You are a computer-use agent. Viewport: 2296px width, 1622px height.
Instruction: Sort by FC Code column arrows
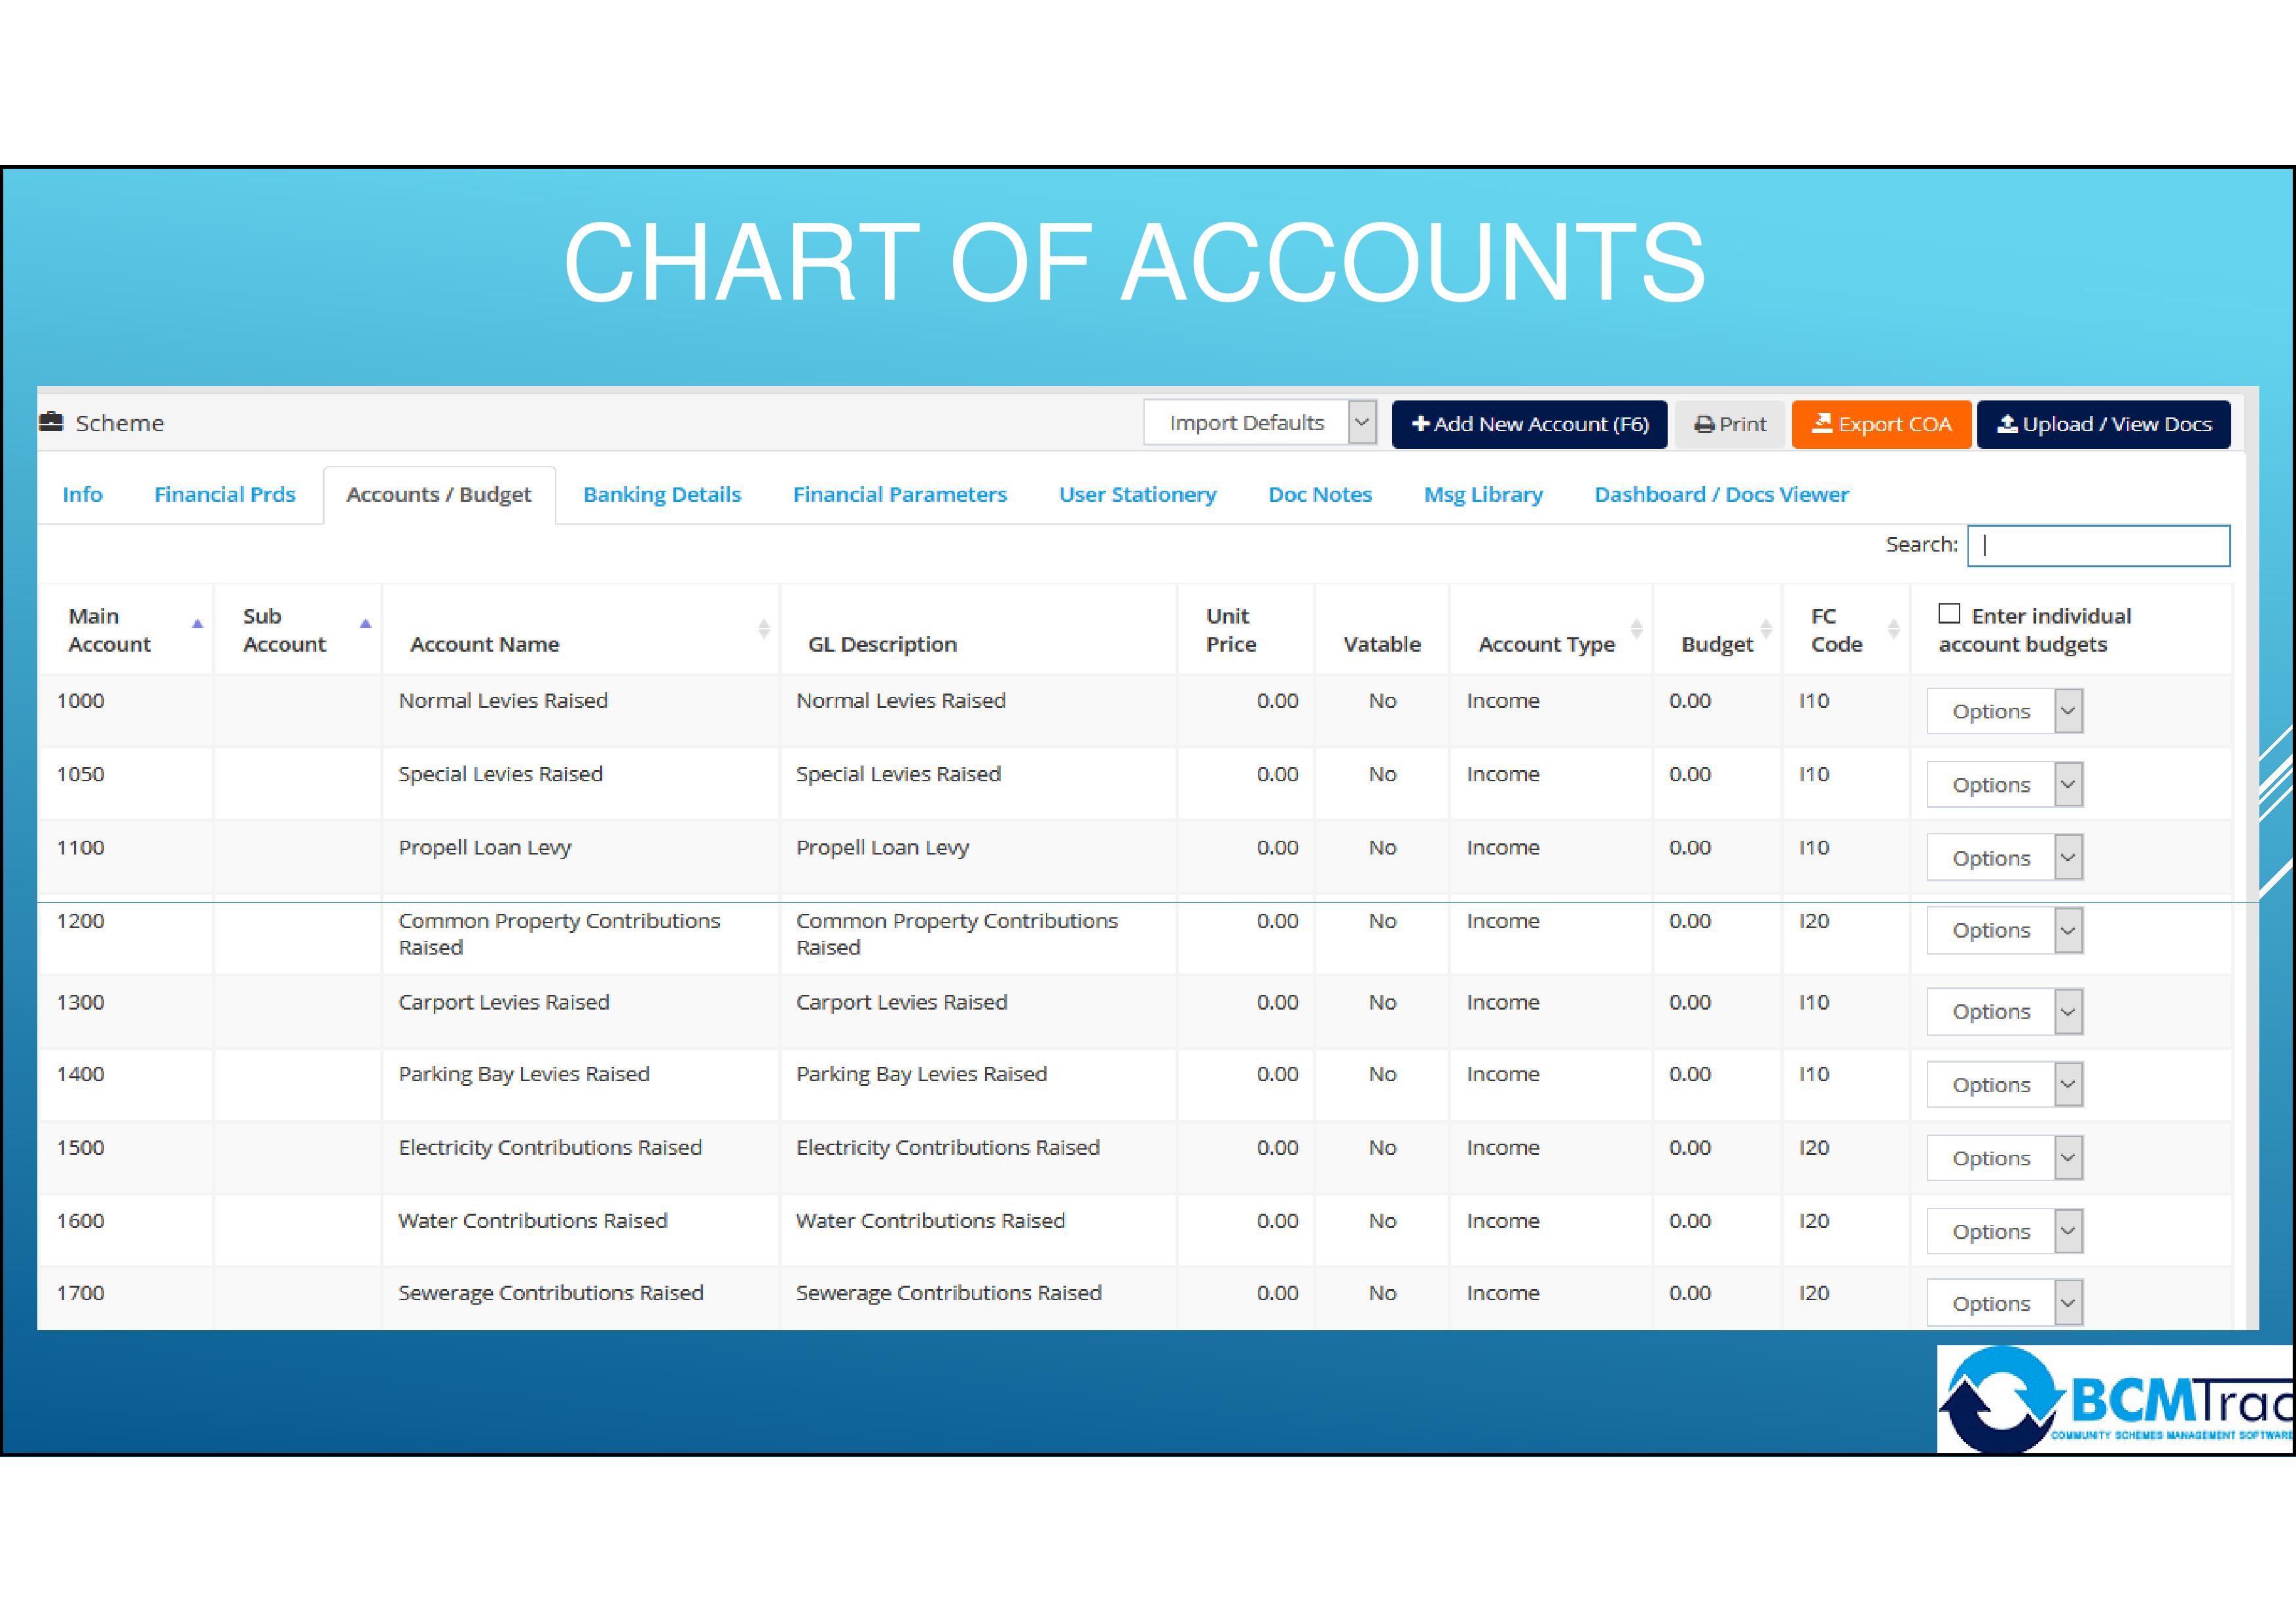[x=1894, y=629]
